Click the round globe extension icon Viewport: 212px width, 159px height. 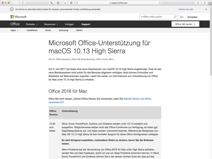(58, 3)
